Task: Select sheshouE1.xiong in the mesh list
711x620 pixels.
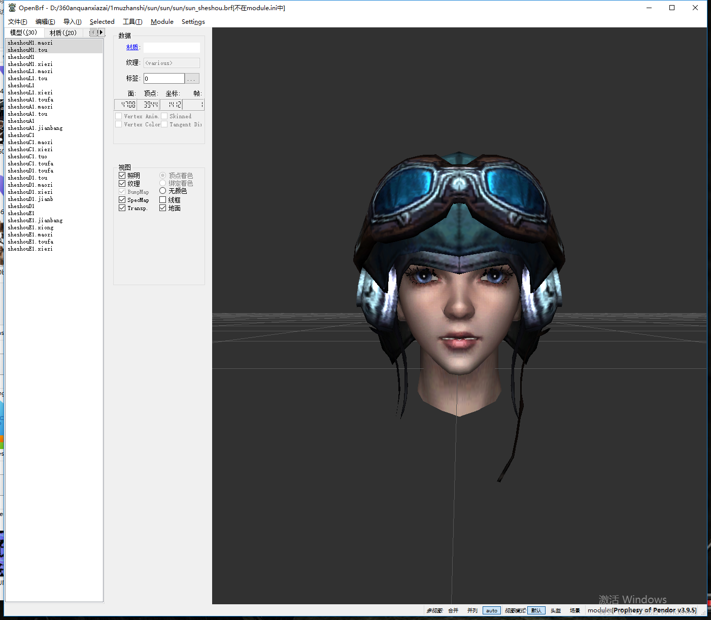Action: (54, 227)
